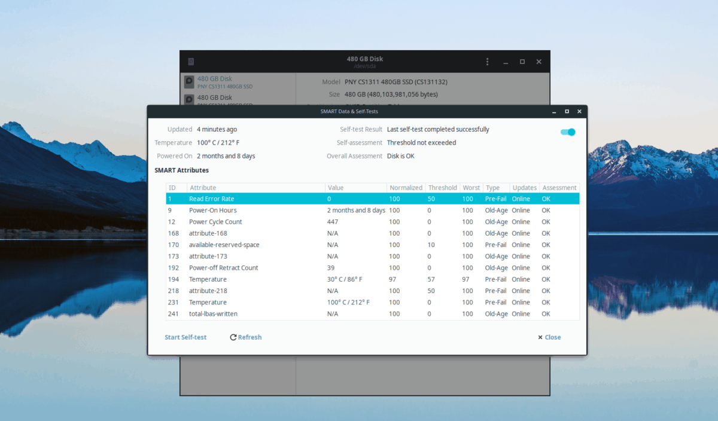Click the Threshold column header
The image size is (718, 421).
click(x=442, y=187)
